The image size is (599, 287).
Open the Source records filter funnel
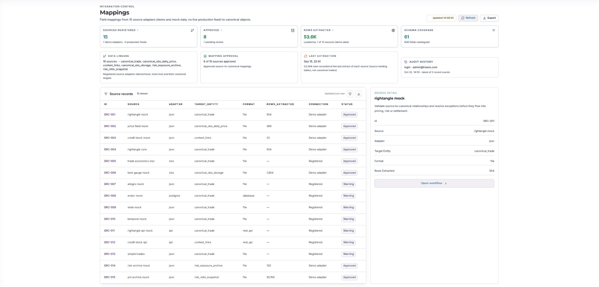point(350,94)
